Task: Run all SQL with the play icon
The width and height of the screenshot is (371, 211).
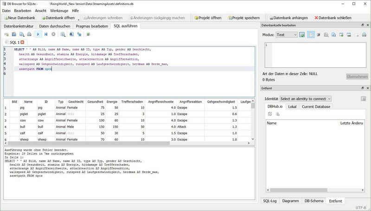Action: click(x=38, y=34)
